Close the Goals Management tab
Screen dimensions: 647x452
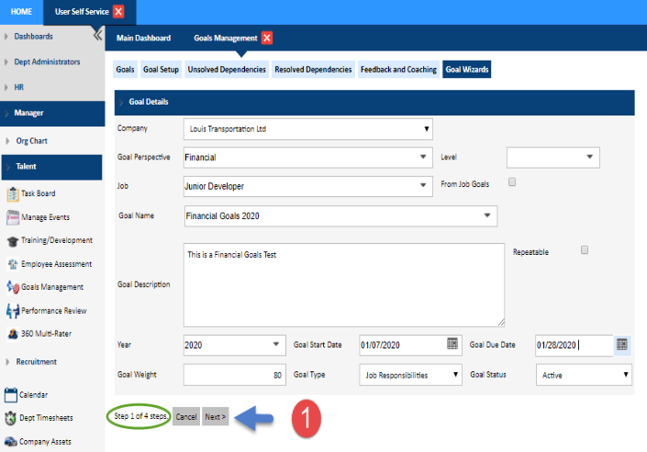pos(267,38)
